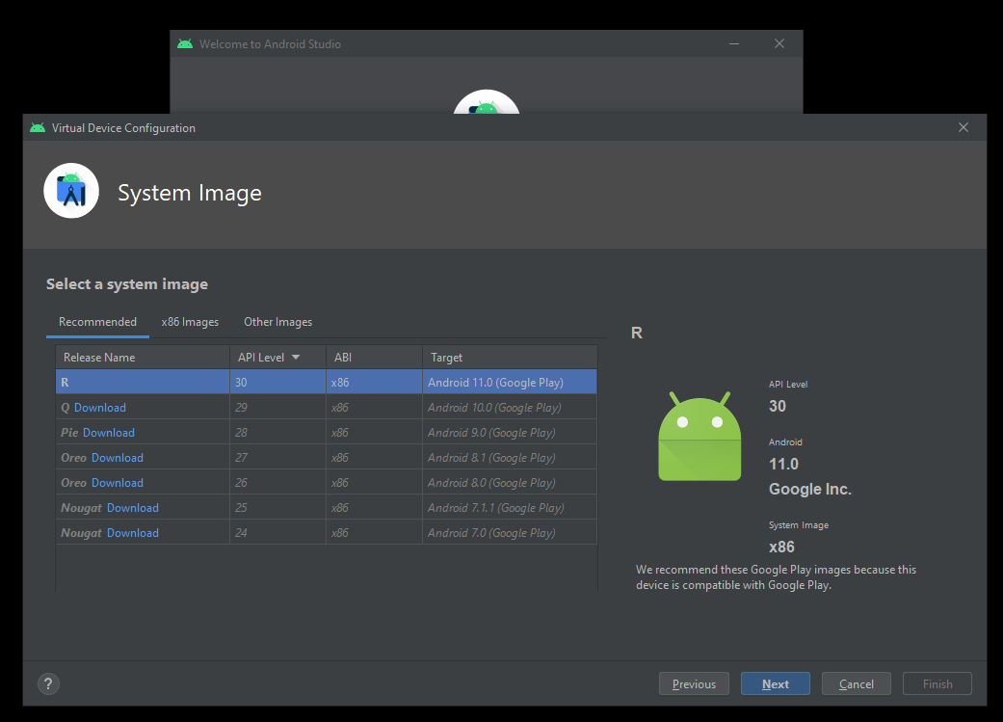Switch to the x86 Images tab

coord(190,322)
